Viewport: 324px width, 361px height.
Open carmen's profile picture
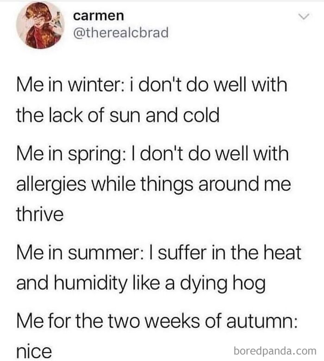click(x=40, y=25)
